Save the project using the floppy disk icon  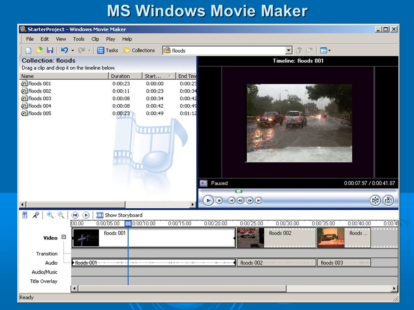(x=50, y=50)
